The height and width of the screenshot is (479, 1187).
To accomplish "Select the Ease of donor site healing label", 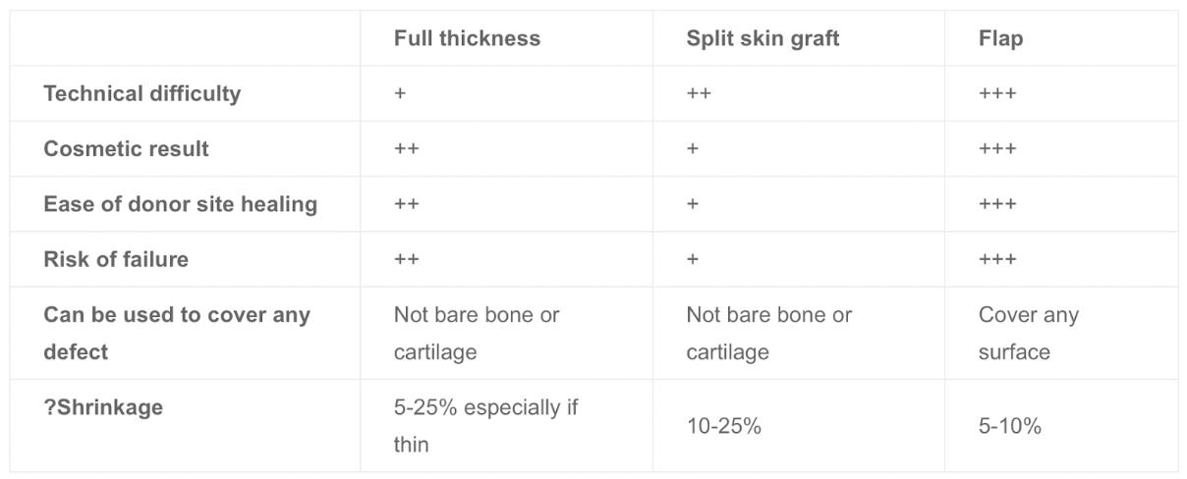I will click(x=180, y=204).
